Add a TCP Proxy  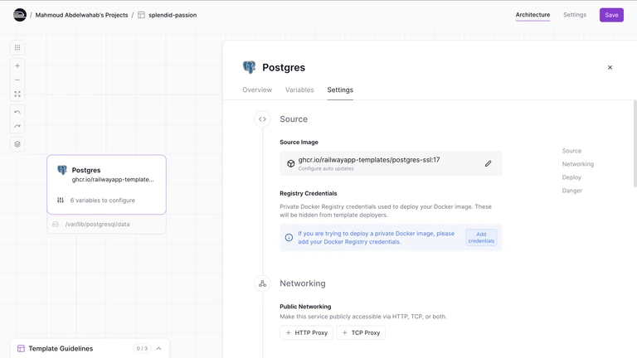point(361,333)
